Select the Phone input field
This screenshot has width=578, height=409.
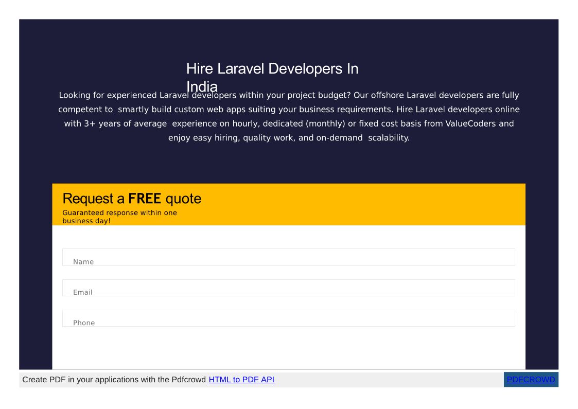(288, 318)
